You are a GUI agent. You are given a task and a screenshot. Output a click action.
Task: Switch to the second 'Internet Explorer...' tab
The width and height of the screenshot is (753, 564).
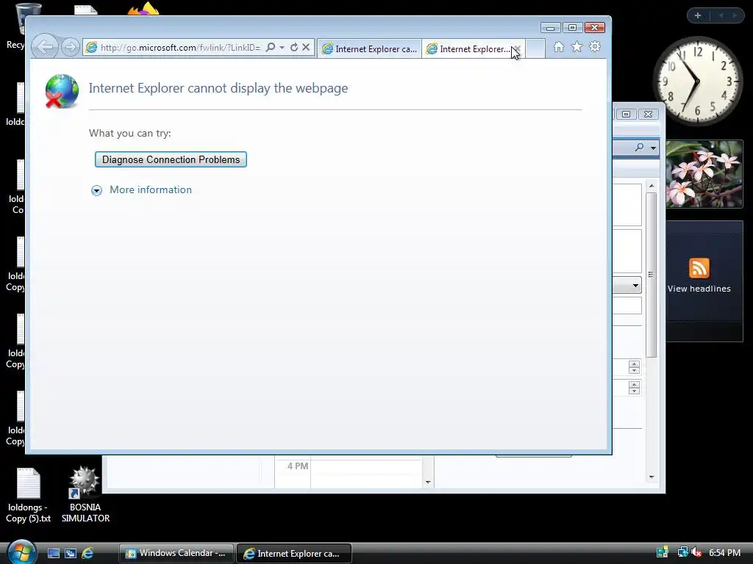coord(468,48)
